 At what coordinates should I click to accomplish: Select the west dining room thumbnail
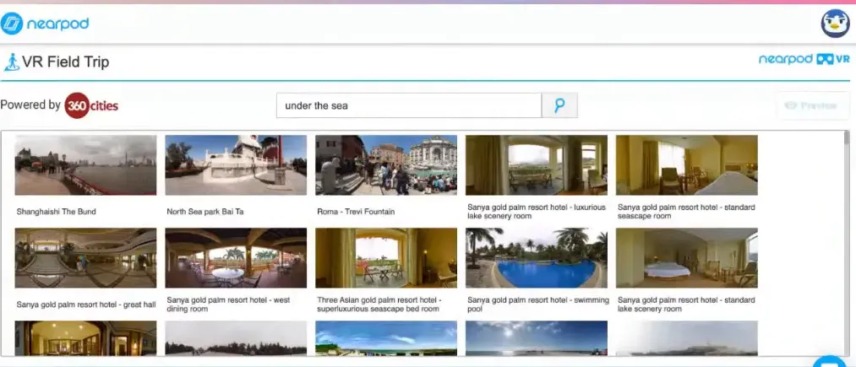[x=236, y=258]
